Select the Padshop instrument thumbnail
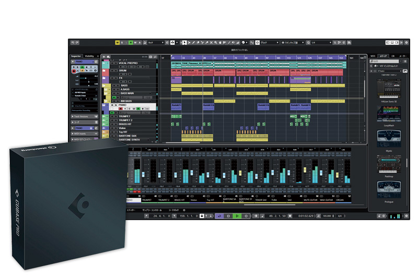This screenshot has height=278, width=418. (x=389, y=164)
